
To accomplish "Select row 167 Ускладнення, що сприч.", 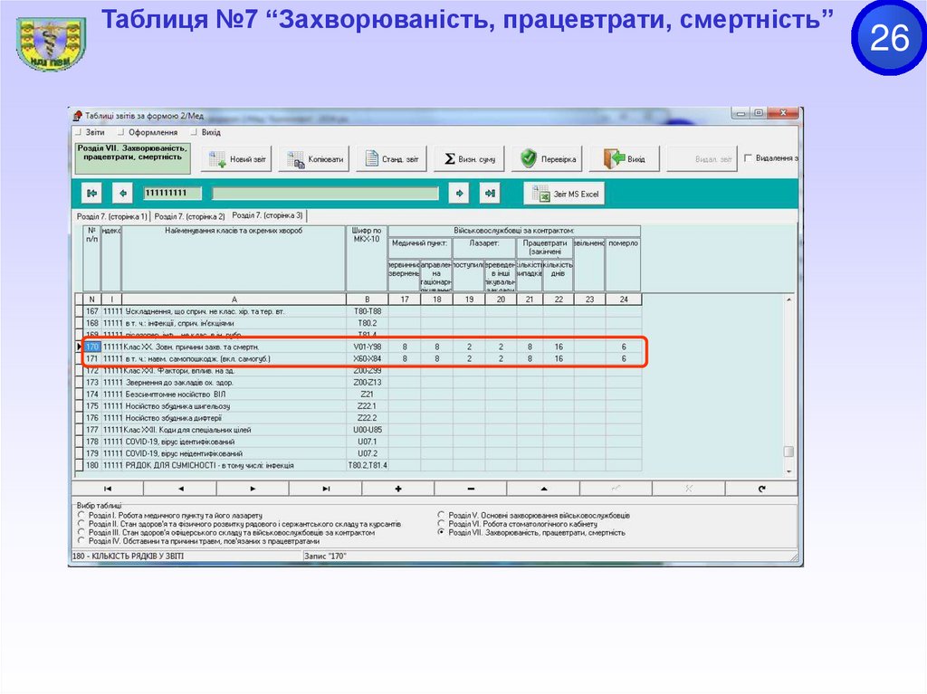I will coord(358,311).
